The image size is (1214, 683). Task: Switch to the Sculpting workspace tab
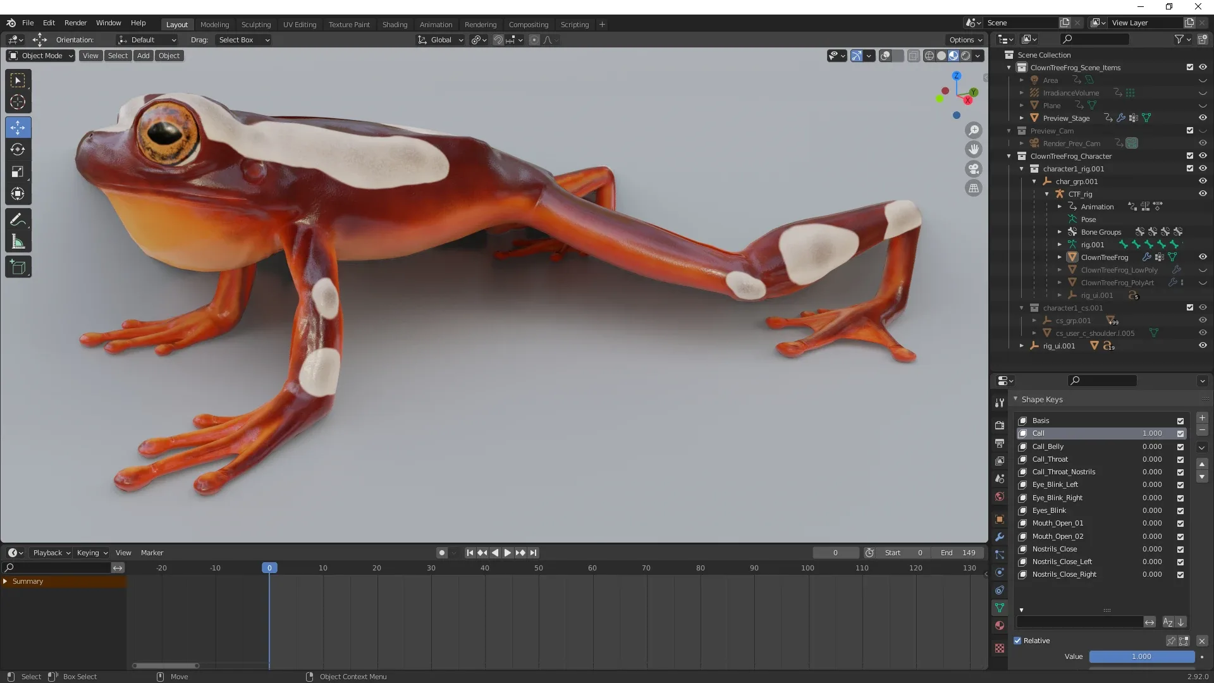coord(256,25)
